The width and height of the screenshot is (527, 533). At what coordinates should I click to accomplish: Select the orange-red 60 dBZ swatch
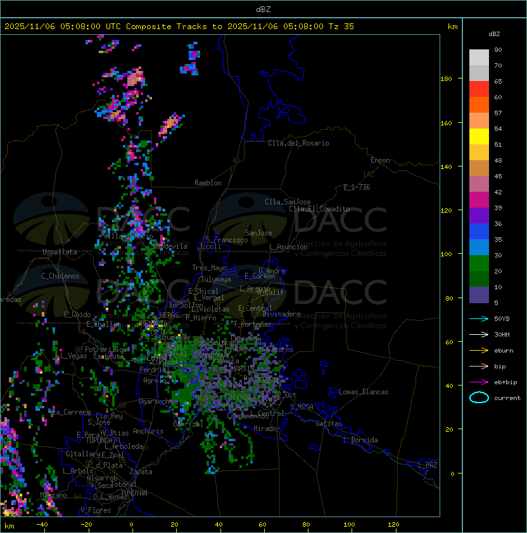[479, 104]
